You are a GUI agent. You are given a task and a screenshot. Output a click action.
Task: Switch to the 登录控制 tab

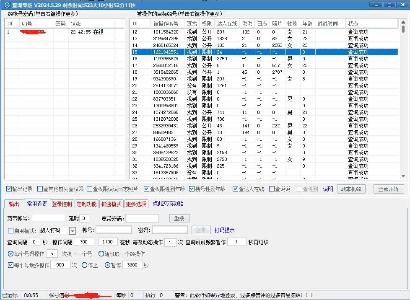point(62,204)
